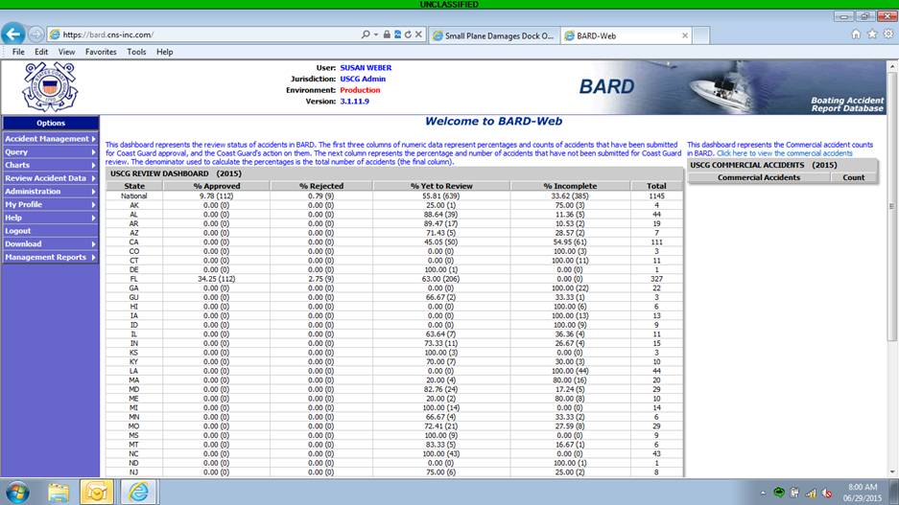Click the Logout link in sidebar
899x505 pixels.
18,231
